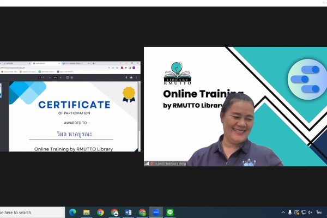This screenshot has height=218, width=327.
Task: Click the PDF viewer vertical scrollbar
Action: tap(140, 106)
